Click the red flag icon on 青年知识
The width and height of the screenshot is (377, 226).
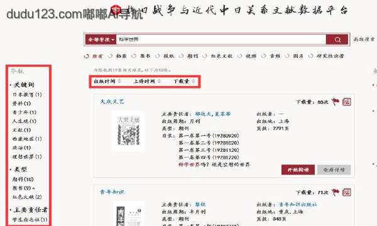335,192
